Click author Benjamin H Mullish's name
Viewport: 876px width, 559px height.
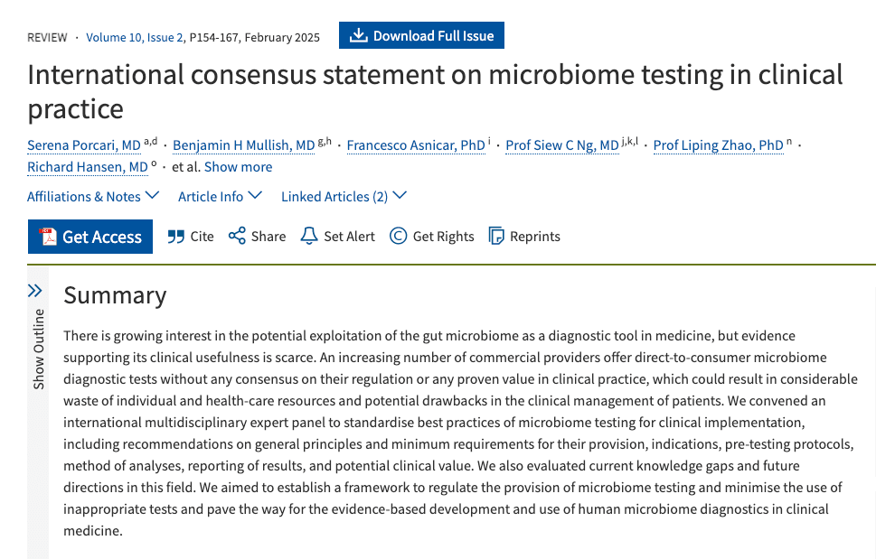coord(244,144)
